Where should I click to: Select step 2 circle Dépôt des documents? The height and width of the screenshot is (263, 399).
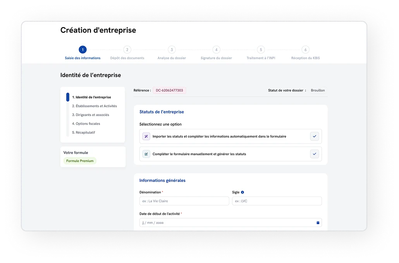(x=127, y=50)
